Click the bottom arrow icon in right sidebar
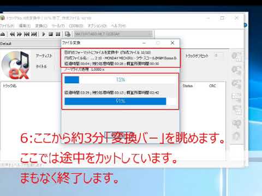 236,136
